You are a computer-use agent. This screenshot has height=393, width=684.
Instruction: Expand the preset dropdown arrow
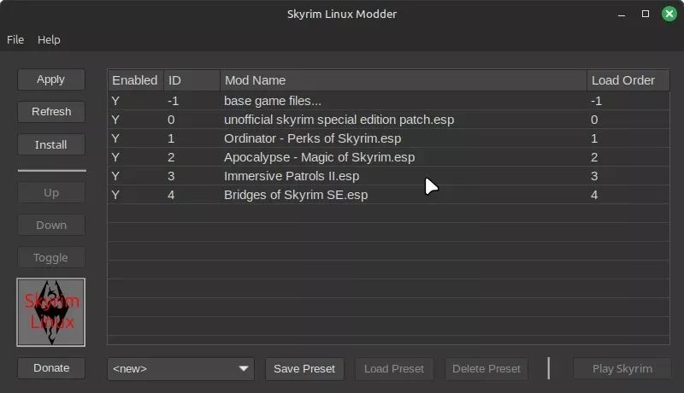244,368
